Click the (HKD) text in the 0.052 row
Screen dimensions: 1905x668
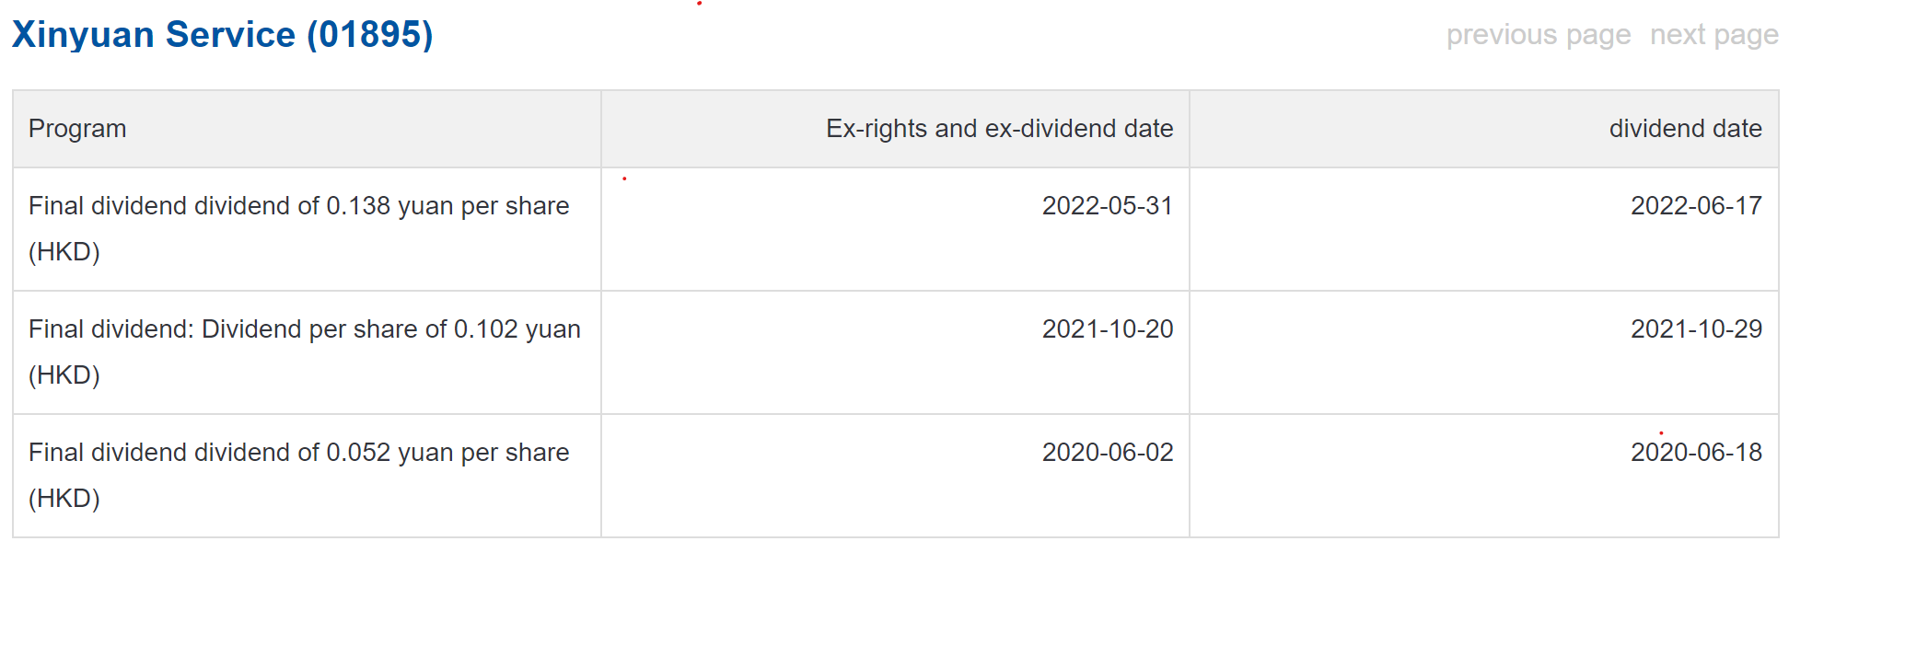point(64,499)
